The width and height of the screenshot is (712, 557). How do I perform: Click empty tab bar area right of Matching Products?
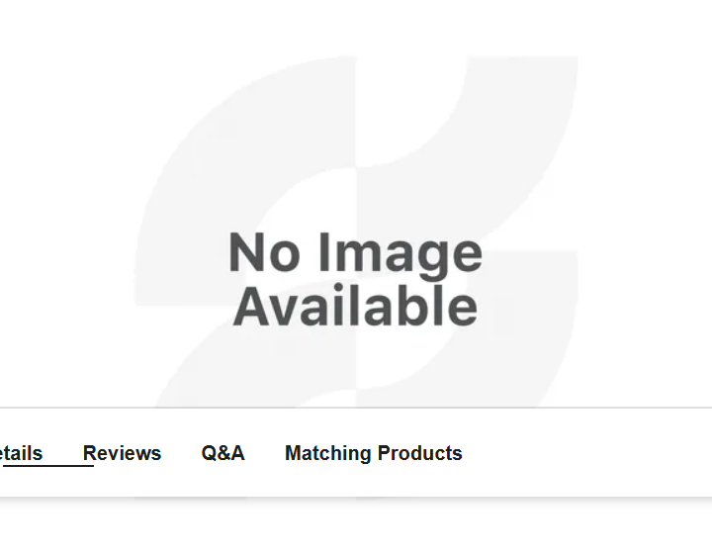coord(585,453)
